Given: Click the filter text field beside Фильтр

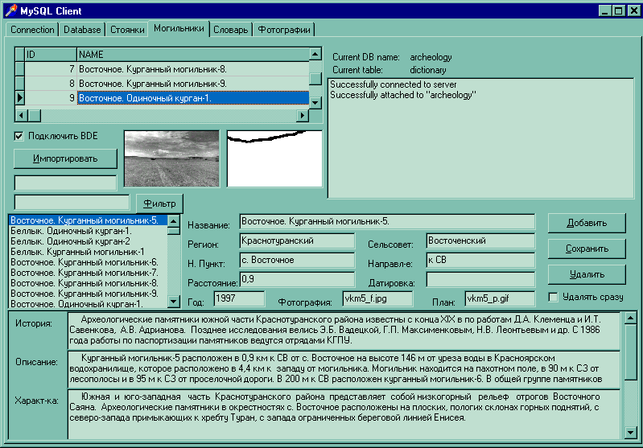Looking at the screenshot, I should pos(72,203).
